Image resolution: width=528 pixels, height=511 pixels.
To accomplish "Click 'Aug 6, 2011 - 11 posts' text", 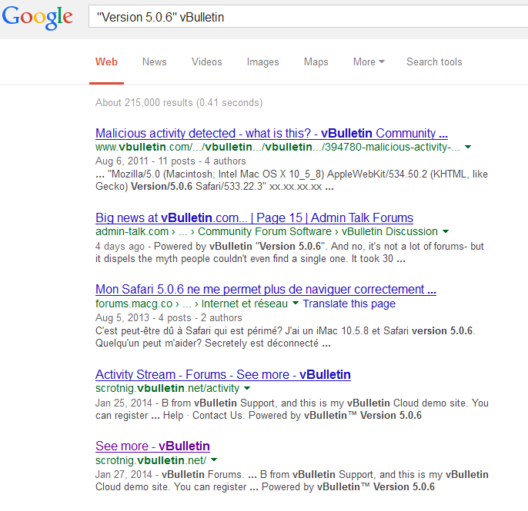I will click(170, 161).
